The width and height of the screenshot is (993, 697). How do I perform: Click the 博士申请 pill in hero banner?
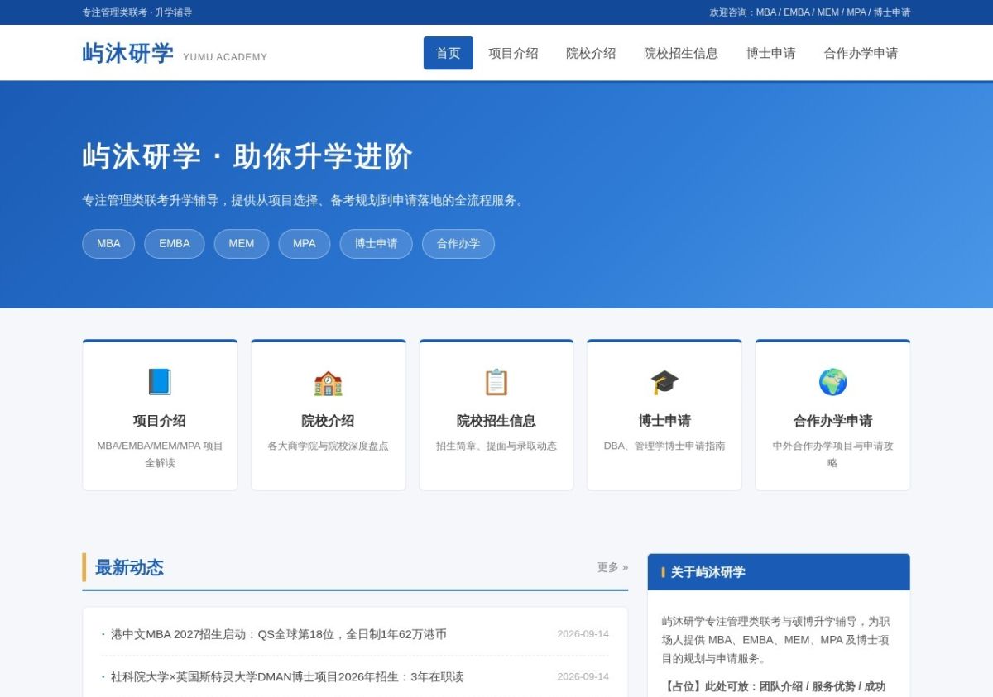[376, 244]
